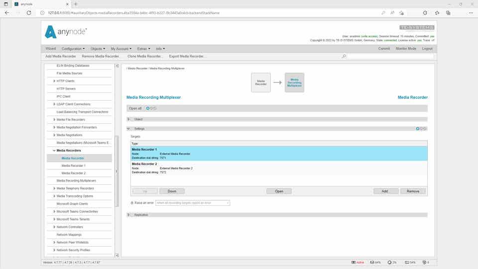Expand Network Controllers tree node
Viewport: 478px width, 269px height.
coord(54,227)
